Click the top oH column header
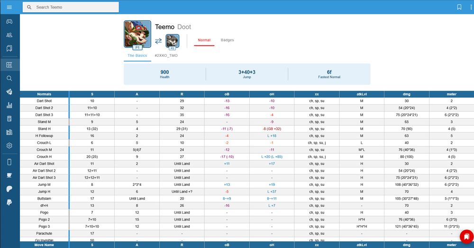This screenshot has height=248, width=474. pyautogui.click(x=272, y=94)
